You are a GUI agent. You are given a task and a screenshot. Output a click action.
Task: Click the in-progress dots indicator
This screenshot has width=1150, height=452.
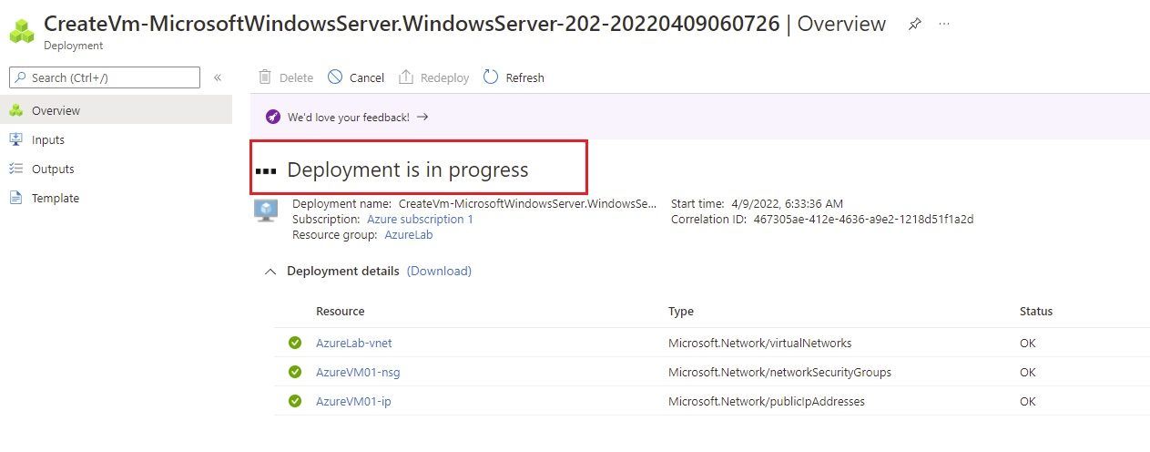point(266,170)
